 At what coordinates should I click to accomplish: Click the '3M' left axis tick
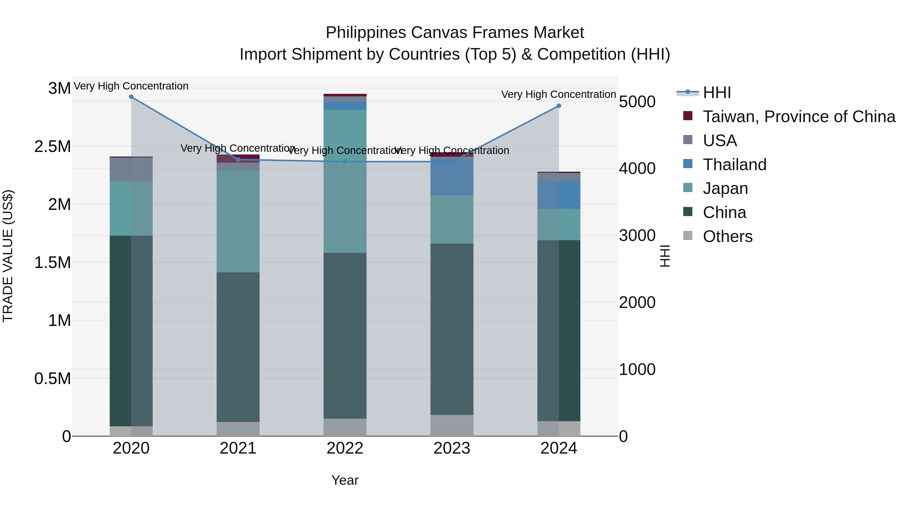click(60, 88)
